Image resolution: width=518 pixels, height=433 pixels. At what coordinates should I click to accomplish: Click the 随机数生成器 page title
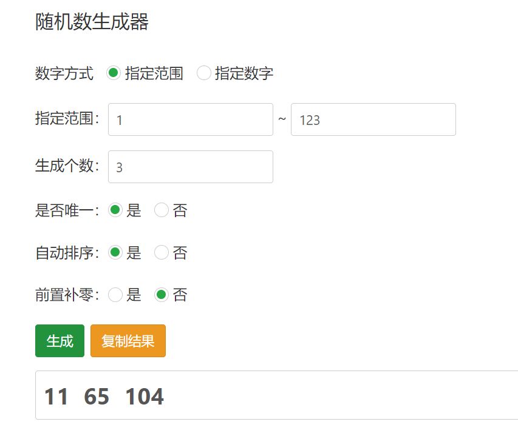click(x=92, y=22)
